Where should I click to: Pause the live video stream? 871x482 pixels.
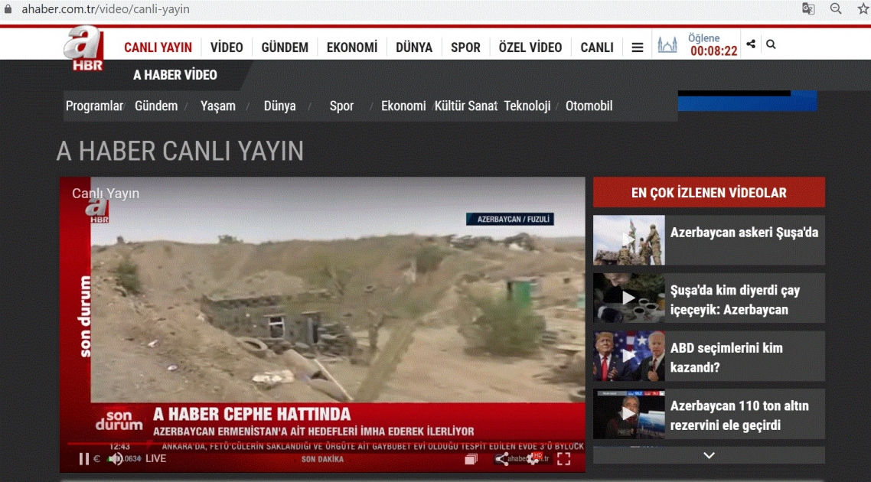[84, 459]
